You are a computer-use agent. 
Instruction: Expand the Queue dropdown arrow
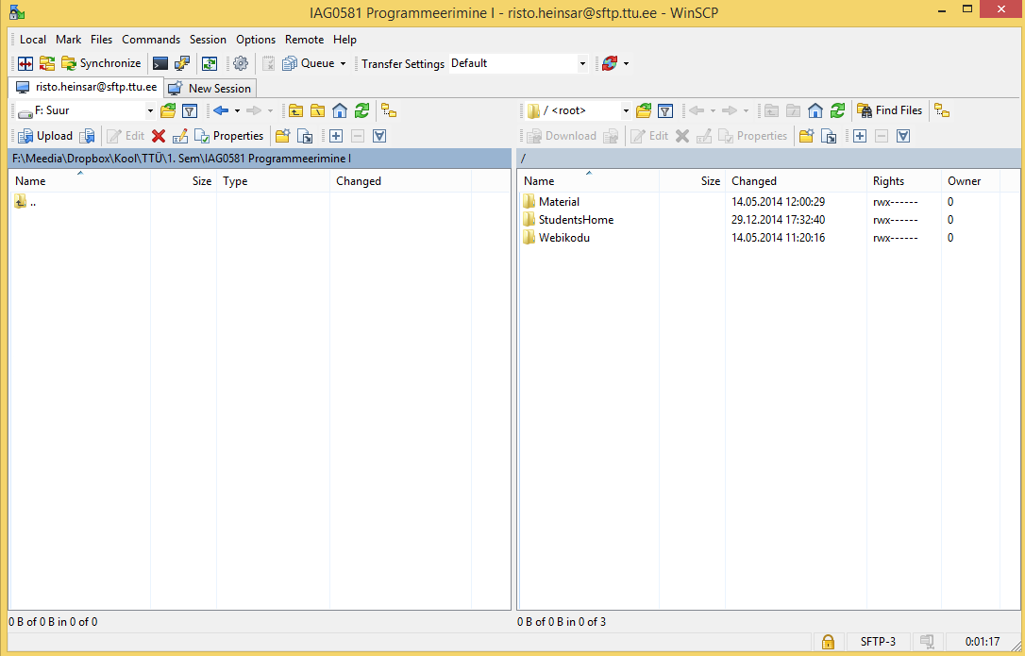[343, 63]
